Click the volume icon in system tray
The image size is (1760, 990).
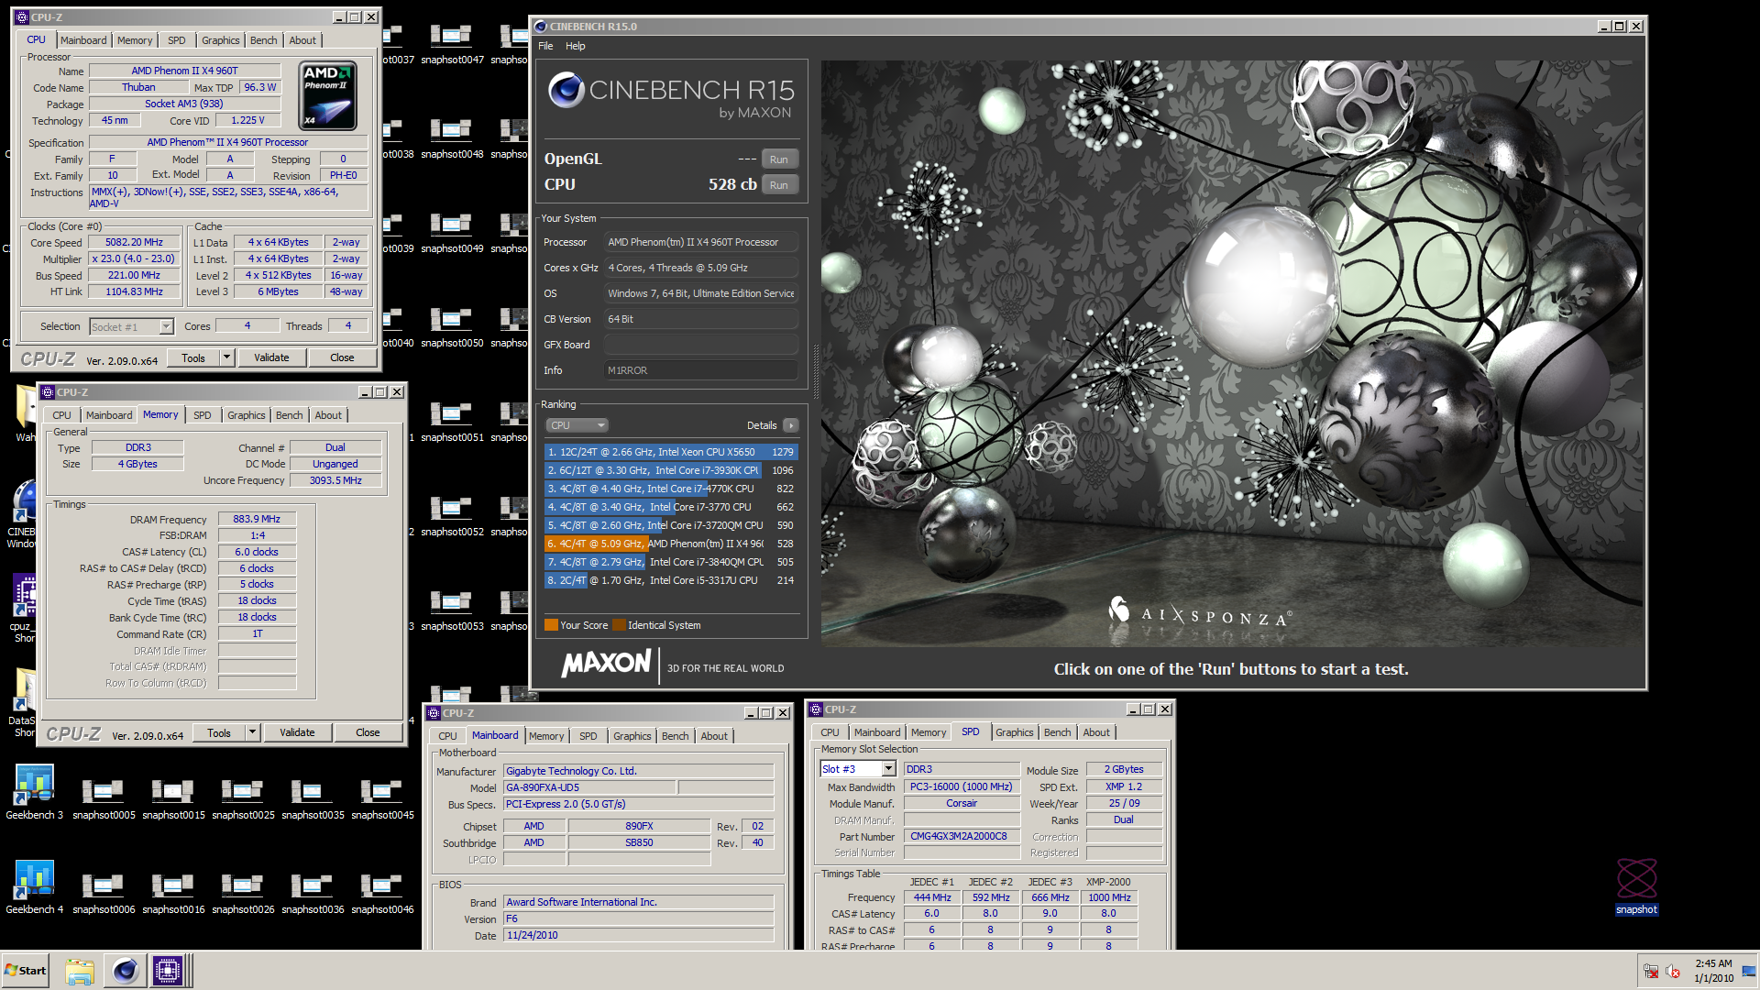[1672, 971]
